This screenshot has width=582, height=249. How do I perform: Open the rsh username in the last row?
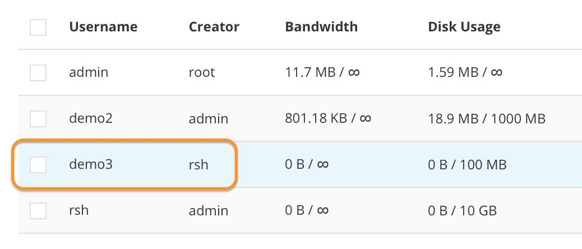pos(79,211)
